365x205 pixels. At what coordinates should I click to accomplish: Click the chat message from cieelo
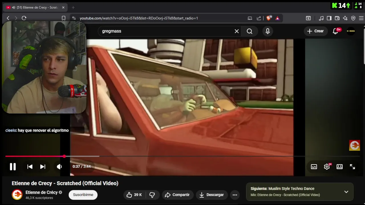(37, 130)
